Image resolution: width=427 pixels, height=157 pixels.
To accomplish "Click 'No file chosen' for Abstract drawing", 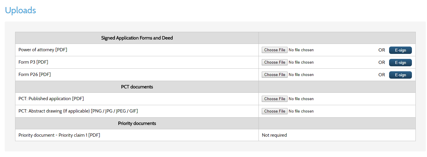I will click(301, 111).
